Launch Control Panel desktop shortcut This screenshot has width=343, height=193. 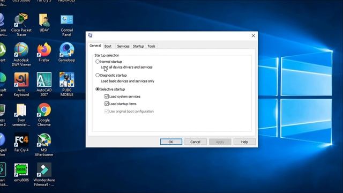tap(66, 25)
